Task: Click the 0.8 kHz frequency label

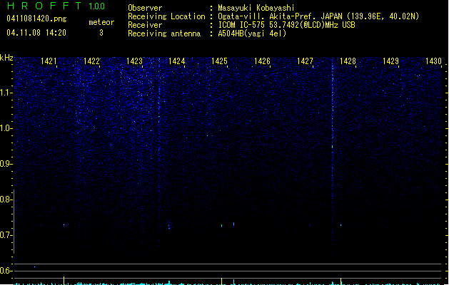Action: tap(6, 199)
